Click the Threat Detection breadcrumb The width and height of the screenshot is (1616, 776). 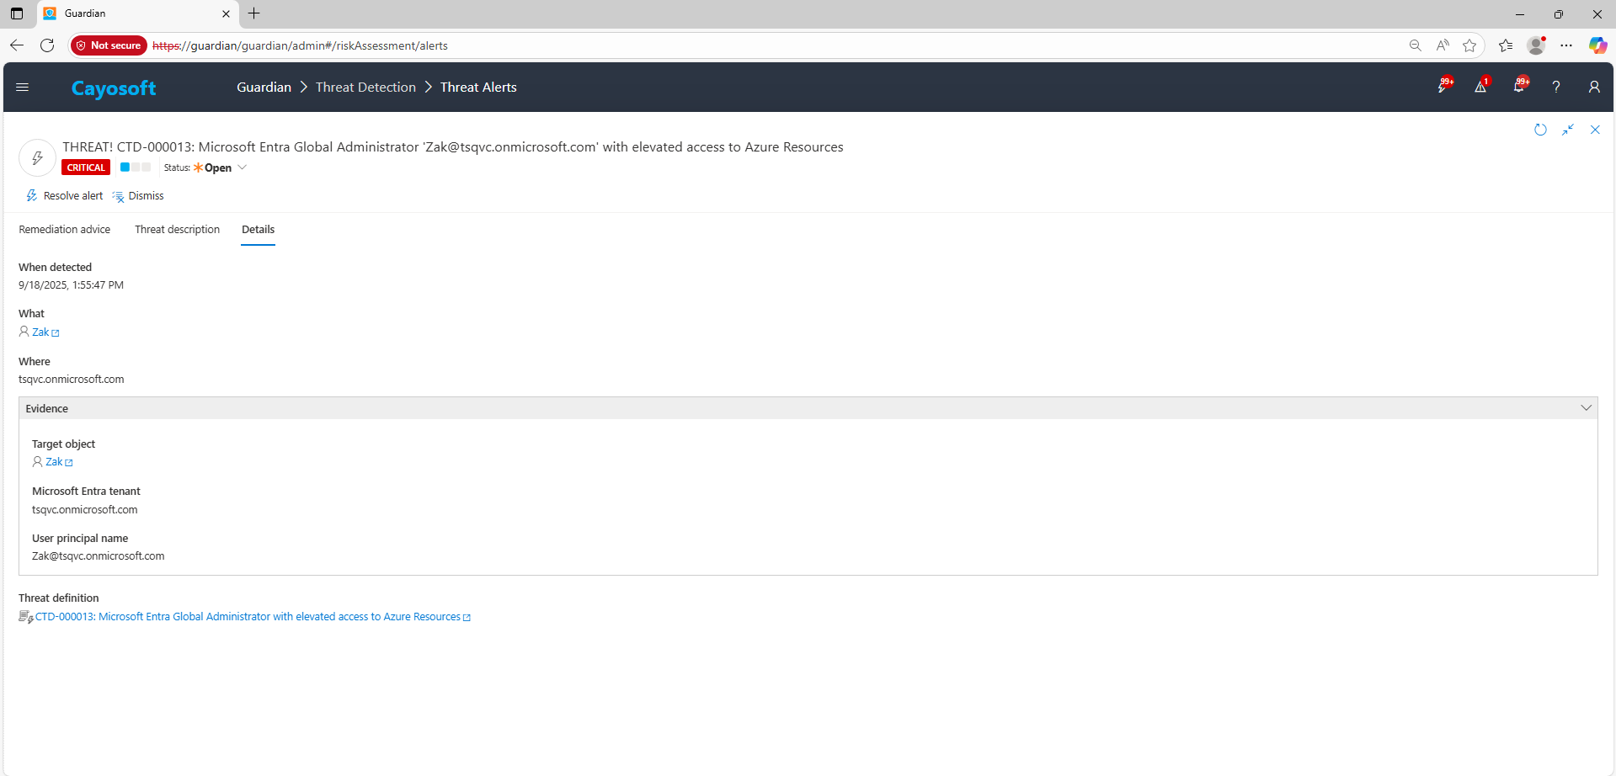click(x=365, y=88)
